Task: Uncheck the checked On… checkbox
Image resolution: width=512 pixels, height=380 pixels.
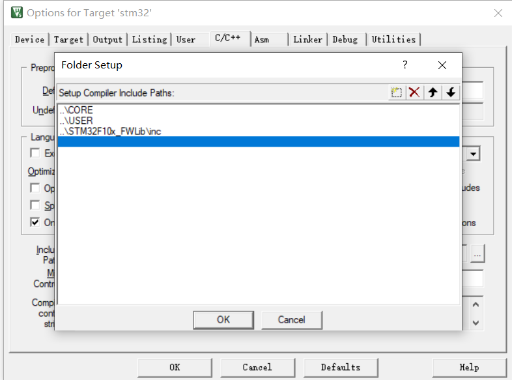Action: point(35,222)
